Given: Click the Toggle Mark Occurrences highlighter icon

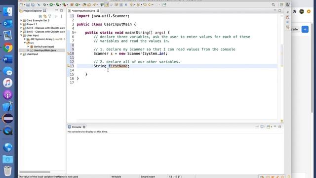Looking at the screenshot, I should 107,4.
